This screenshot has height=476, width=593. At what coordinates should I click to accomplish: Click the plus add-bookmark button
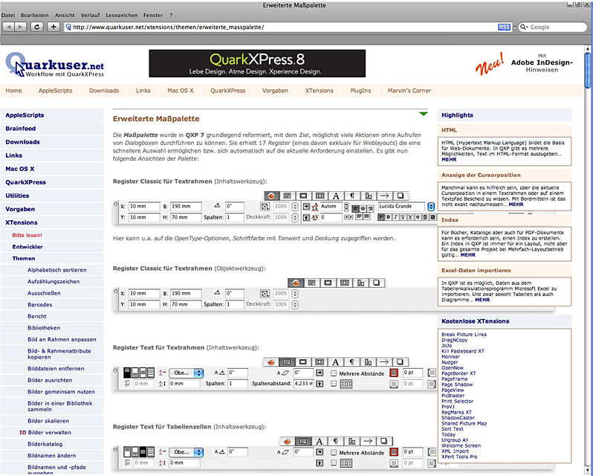click(53, 27)
